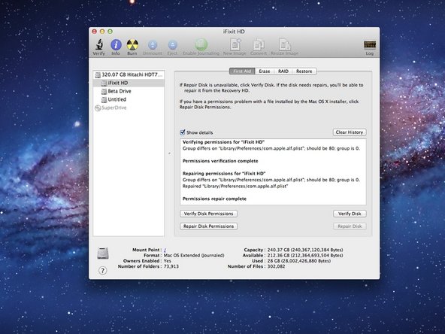Open the mount point "/" link
Viewport: 445px width, 334px height.
165,250
